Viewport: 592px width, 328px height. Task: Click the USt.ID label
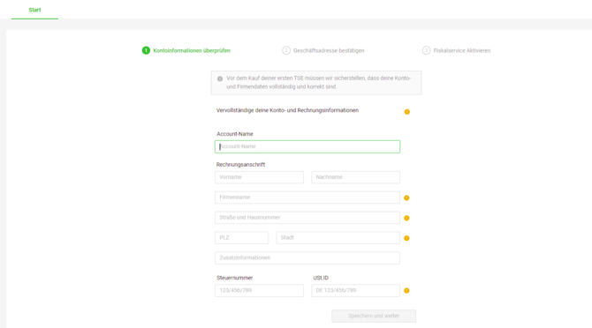[321, 278]
